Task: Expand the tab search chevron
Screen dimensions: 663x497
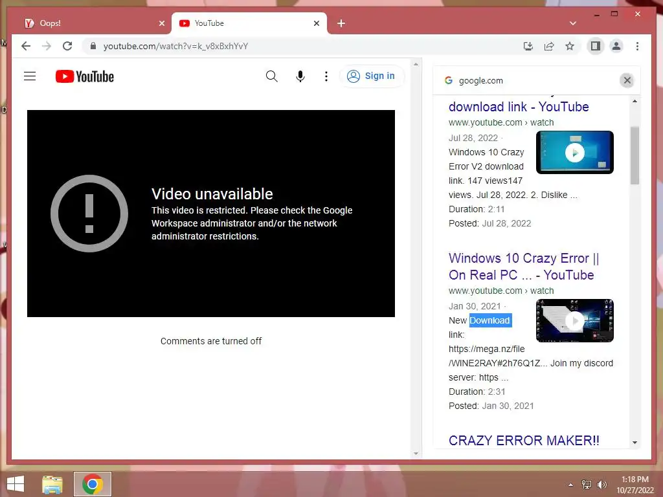Action: (573, 23)
